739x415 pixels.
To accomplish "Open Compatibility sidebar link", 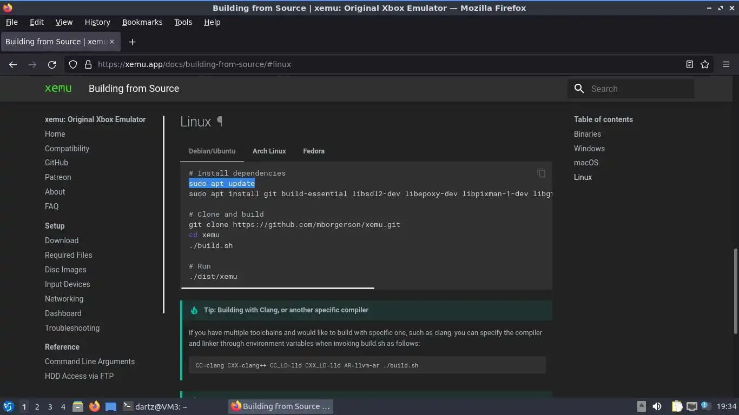I will 67,149.
